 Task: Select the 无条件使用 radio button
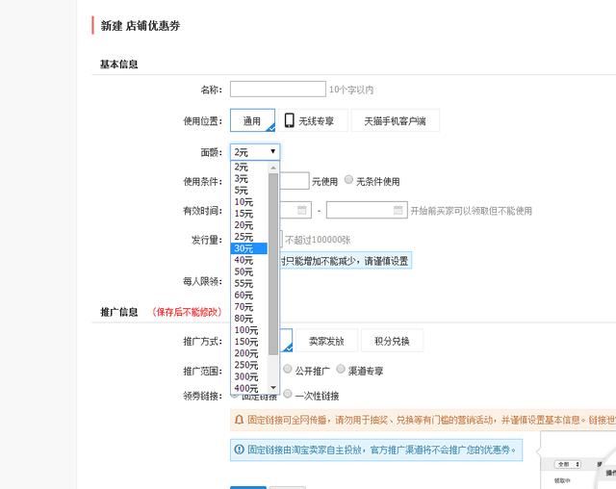[348, 179]
